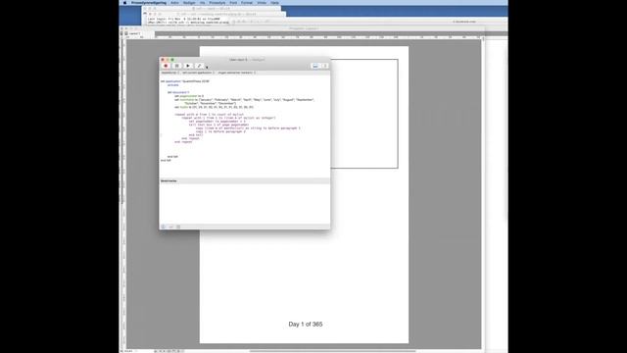Open the Prosedyreredigering application menu
Image resolution: width=627 pixels, height=353 pixels.
[148, 2]
